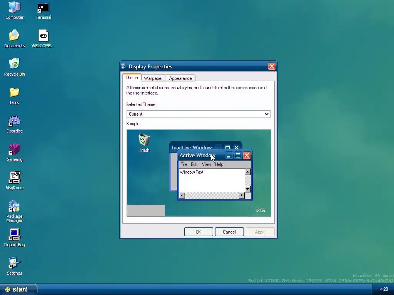Launch the Doordisc shortcut
This screenshot has width=394, height=295.
coord(14,124)
